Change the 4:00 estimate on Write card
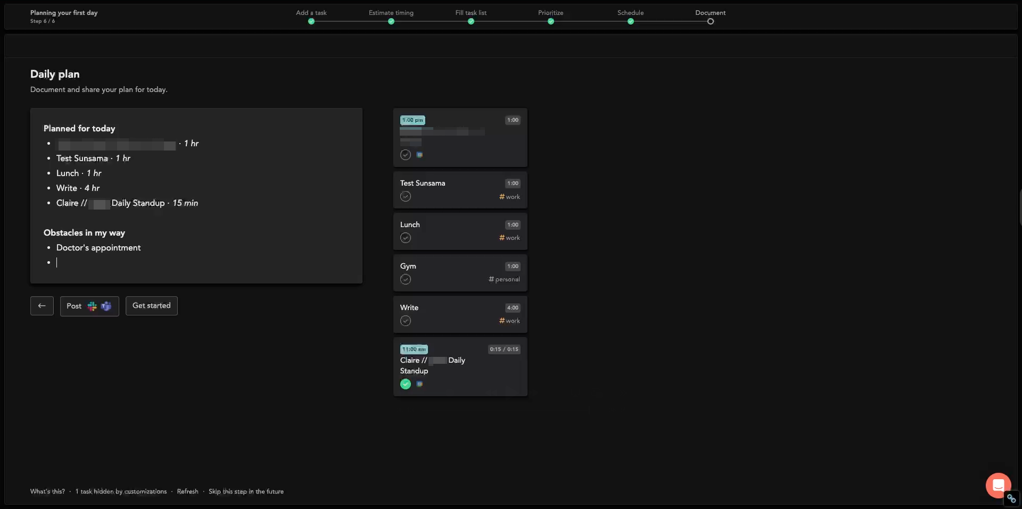This screenshot has width=1022, height=509. 513,308
